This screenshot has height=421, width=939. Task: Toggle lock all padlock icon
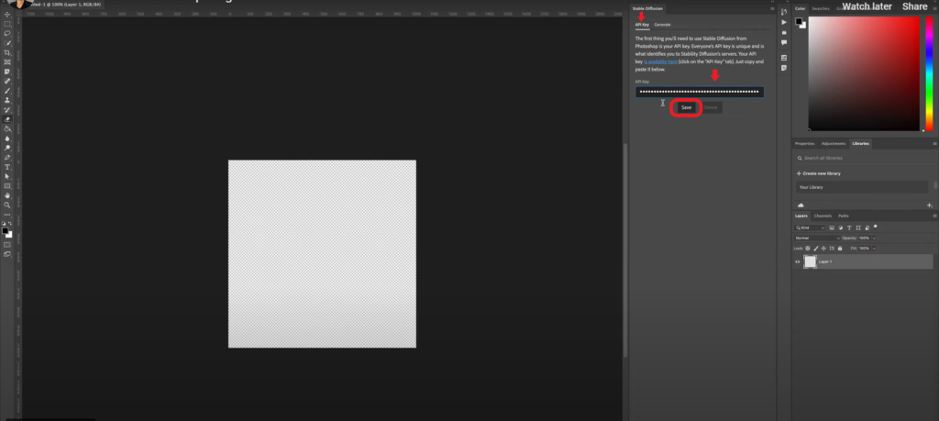[840, 248]
